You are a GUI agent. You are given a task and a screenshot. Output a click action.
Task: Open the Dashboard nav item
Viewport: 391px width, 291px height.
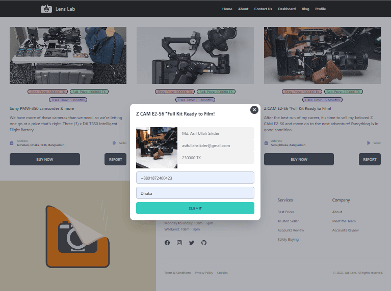287,9
